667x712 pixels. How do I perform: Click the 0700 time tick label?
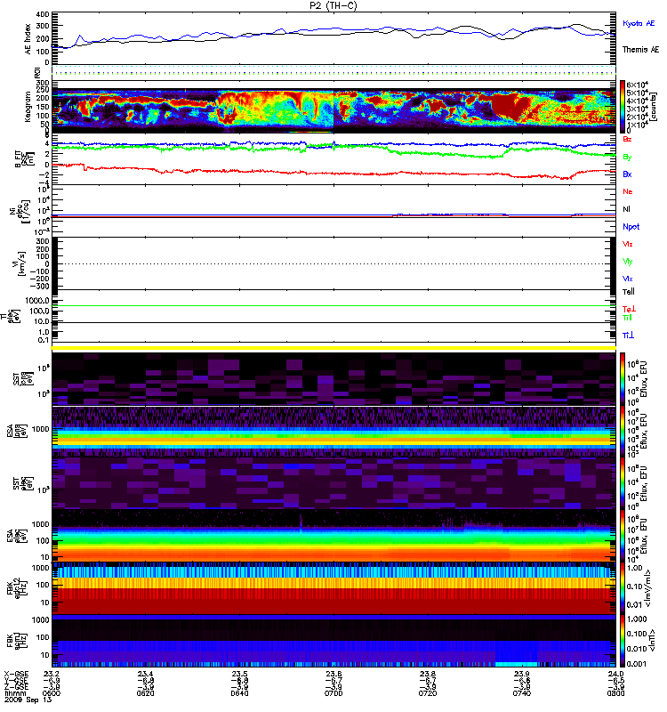(333, 693)
